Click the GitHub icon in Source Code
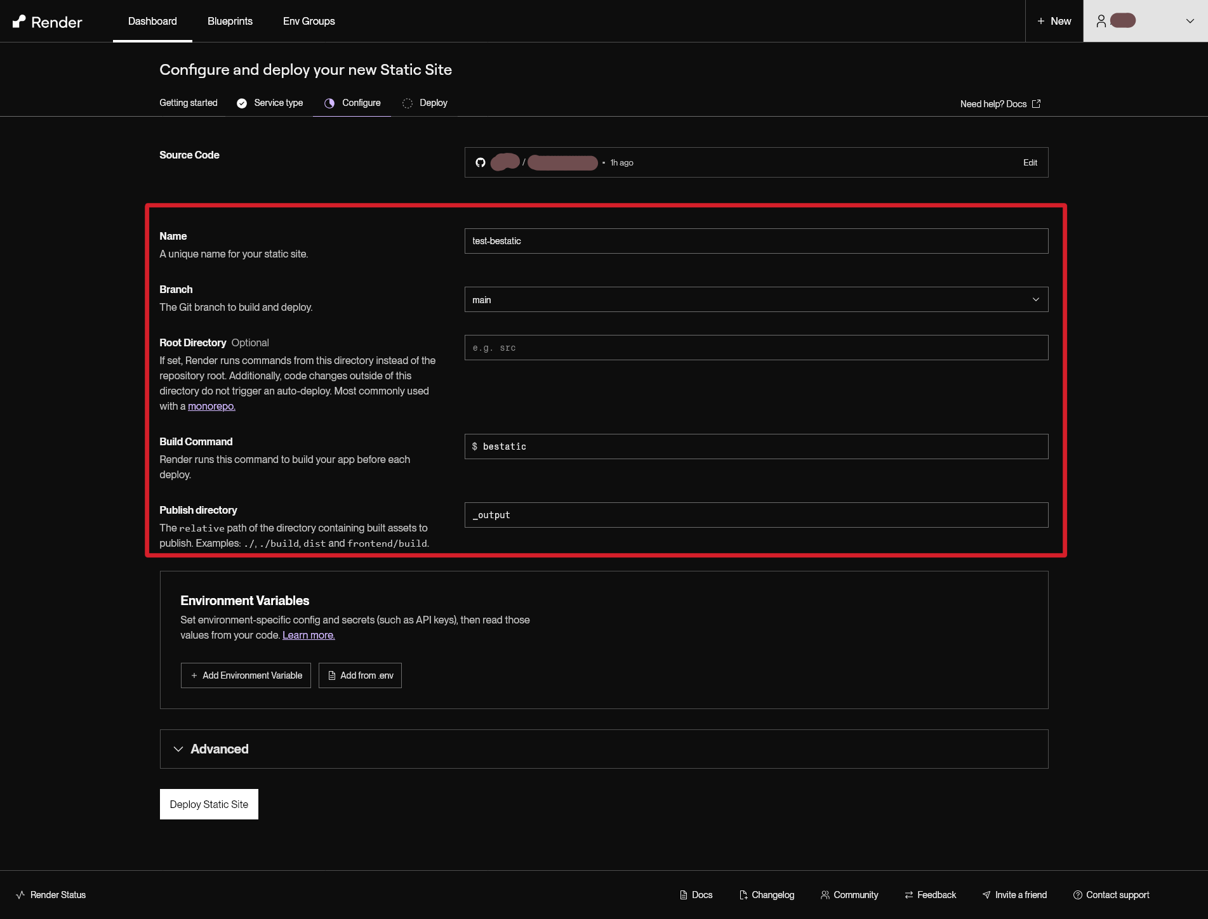 point(481,162)
